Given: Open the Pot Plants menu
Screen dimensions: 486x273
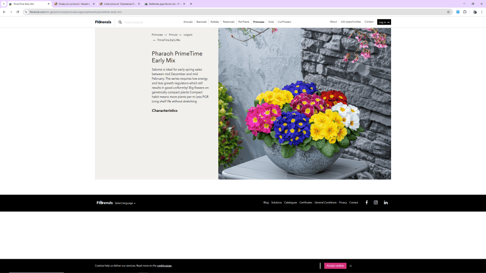Looking at the screenshot, I should click(x=243, y=22).
